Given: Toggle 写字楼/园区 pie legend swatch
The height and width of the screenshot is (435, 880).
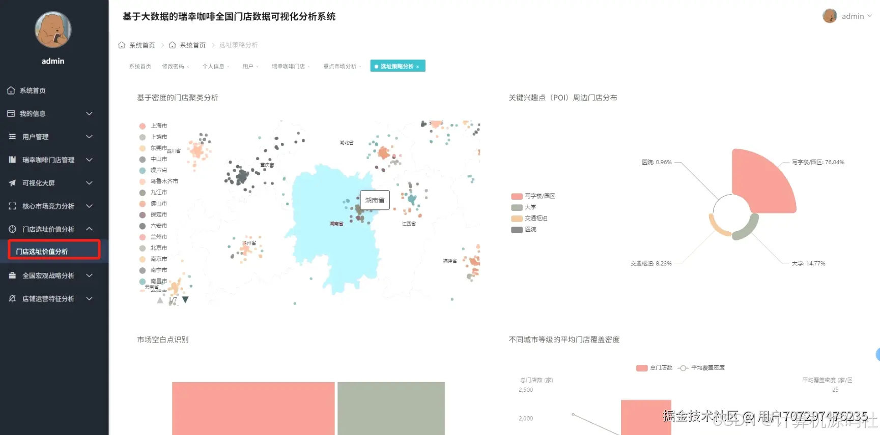Looking at the screenshot, I should tap(517, 196).
